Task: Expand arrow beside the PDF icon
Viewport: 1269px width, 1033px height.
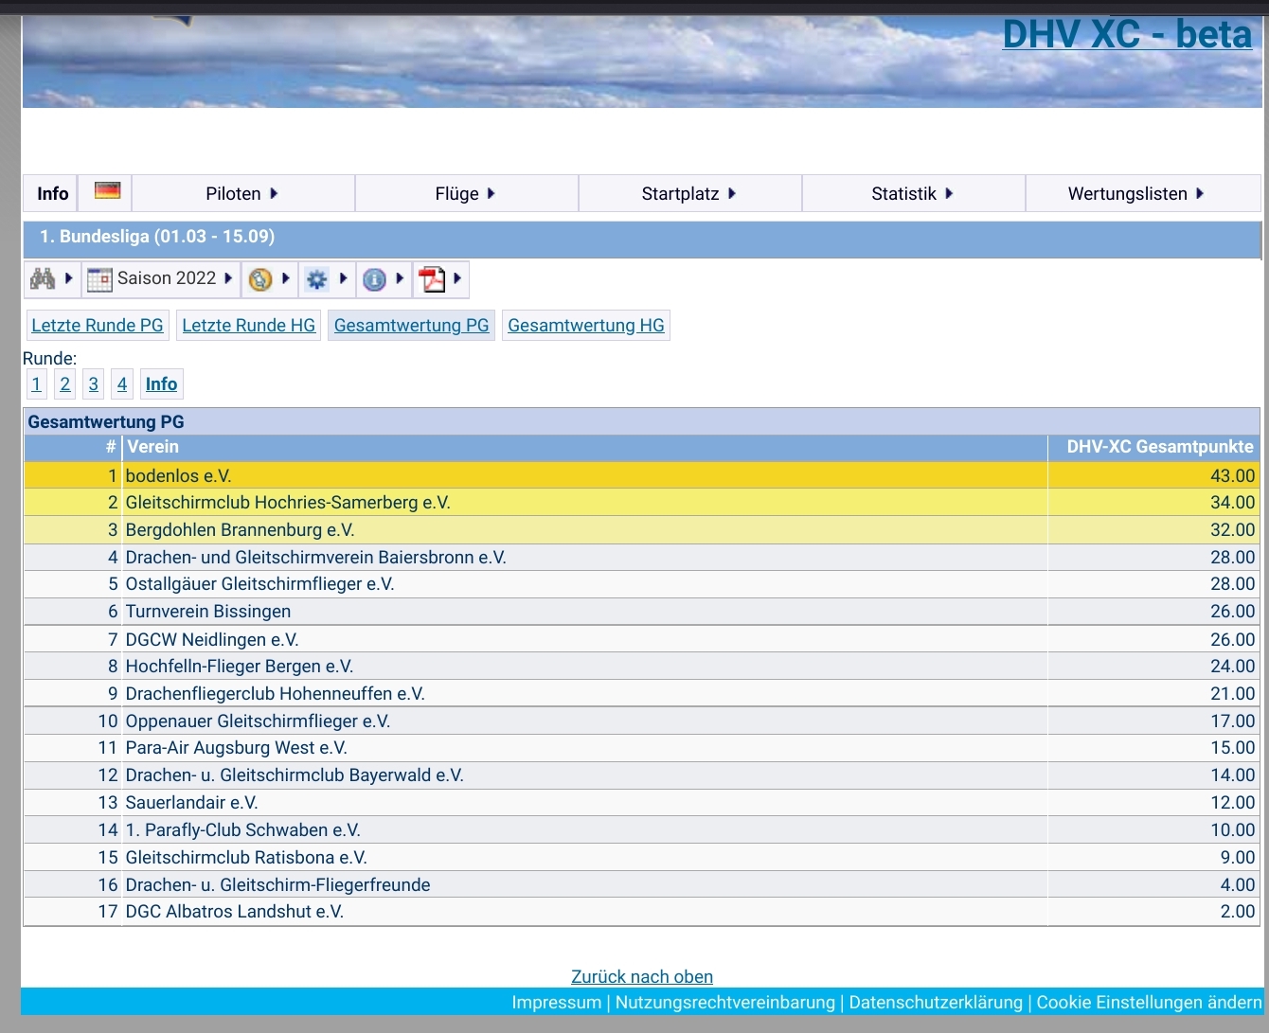Action: point(457,278)
